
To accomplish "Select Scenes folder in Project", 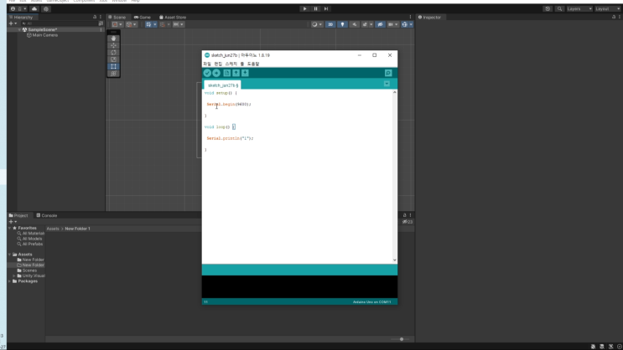I will click(27, 270).
